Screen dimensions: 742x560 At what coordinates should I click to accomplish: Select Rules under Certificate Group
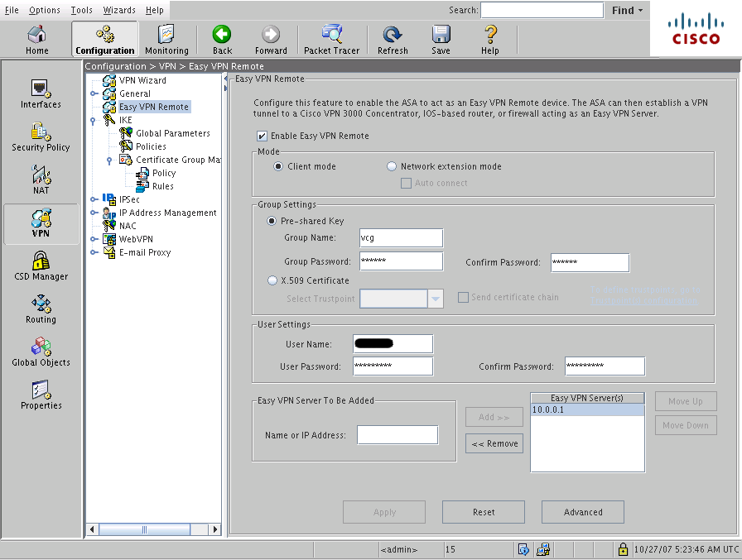(163, 186)
